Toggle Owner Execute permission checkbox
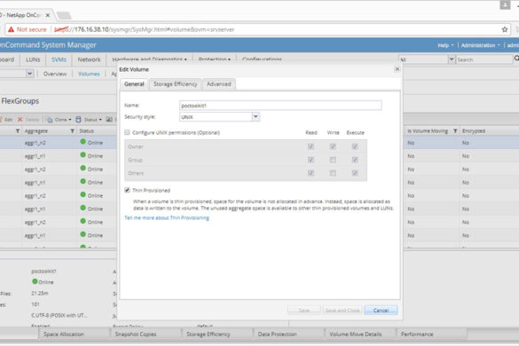Image resolution: width=519 pixels, height=346 pixels. point(355,146)
